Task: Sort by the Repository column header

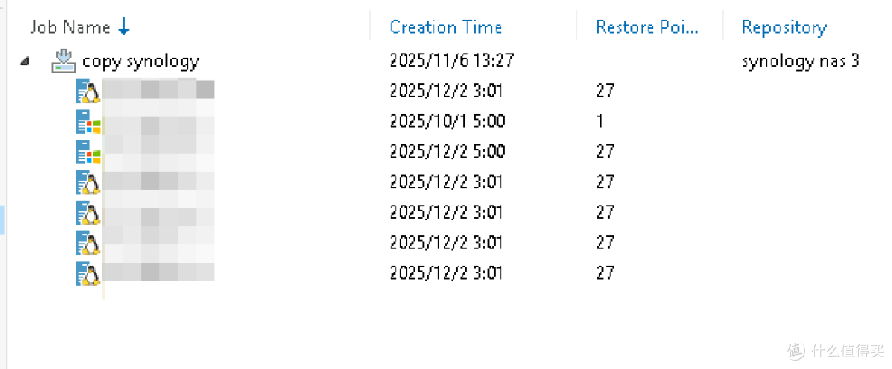Action: (x=785, y=26)
